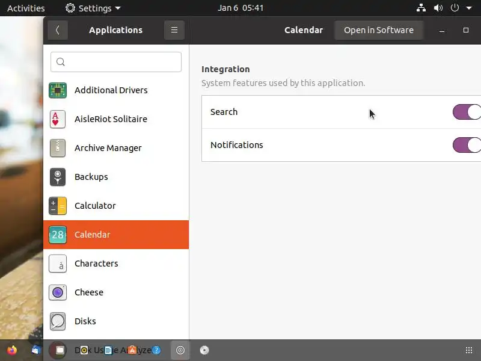Select Characters application
481x361 pixels.
pyautogui.click(x=116, y=264)
